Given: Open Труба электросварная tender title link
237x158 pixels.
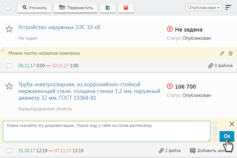Looking at the screenshot, I should [x=89, y=91].
